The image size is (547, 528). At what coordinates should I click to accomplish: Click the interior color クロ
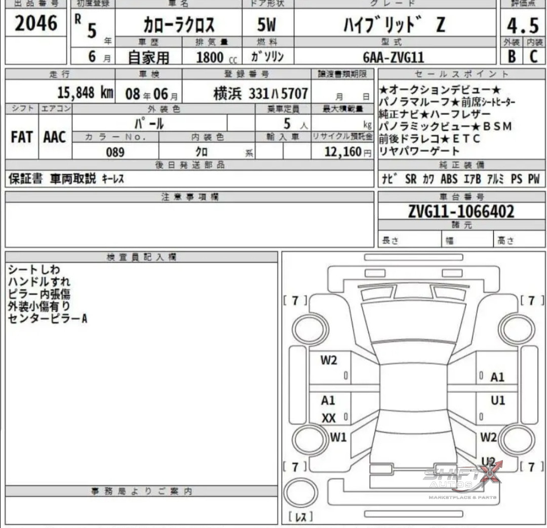click(x=202, y=152)
